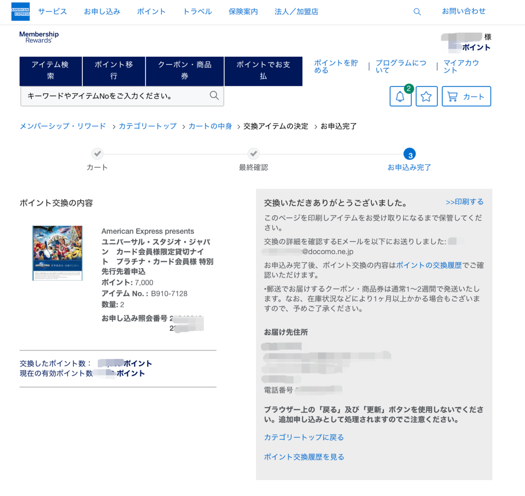The image size is (525, 496).
Task: Click the 交換したポイント数 label
Action: coord(56,363)
